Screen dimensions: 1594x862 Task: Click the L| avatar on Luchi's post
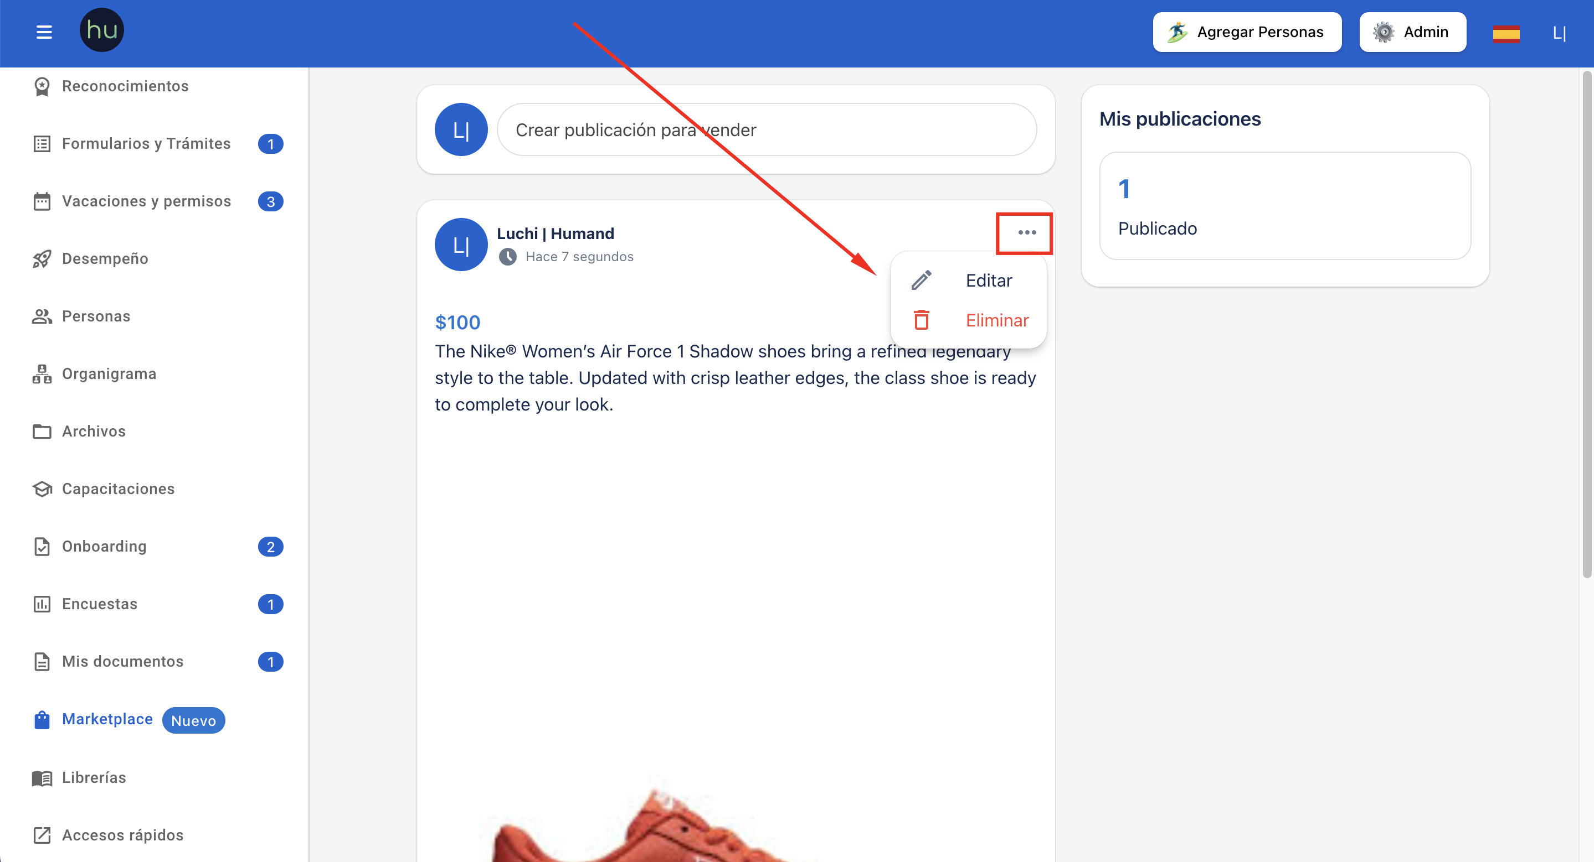point(460,245)
